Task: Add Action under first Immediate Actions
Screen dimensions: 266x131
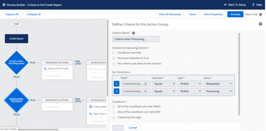Action: (x=52, y=76)
